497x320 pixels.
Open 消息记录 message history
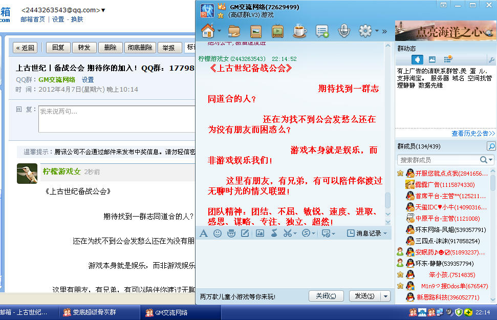[364, 233]
